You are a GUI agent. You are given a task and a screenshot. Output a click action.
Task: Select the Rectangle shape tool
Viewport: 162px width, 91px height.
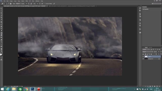[x=1, y=47]
